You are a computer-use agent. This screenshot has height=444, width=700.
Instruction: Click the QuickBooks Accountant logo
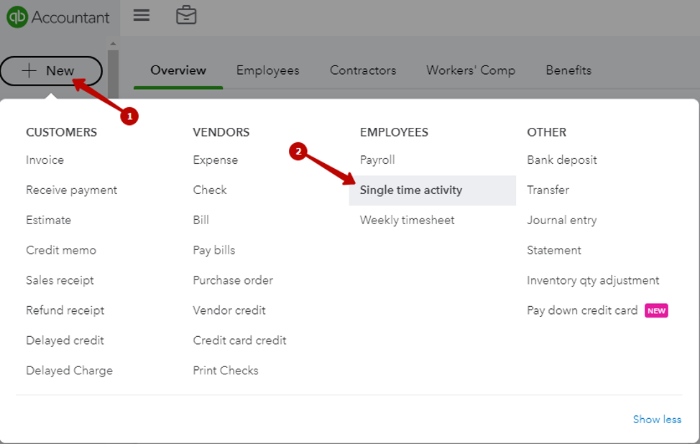click(58, 17)
